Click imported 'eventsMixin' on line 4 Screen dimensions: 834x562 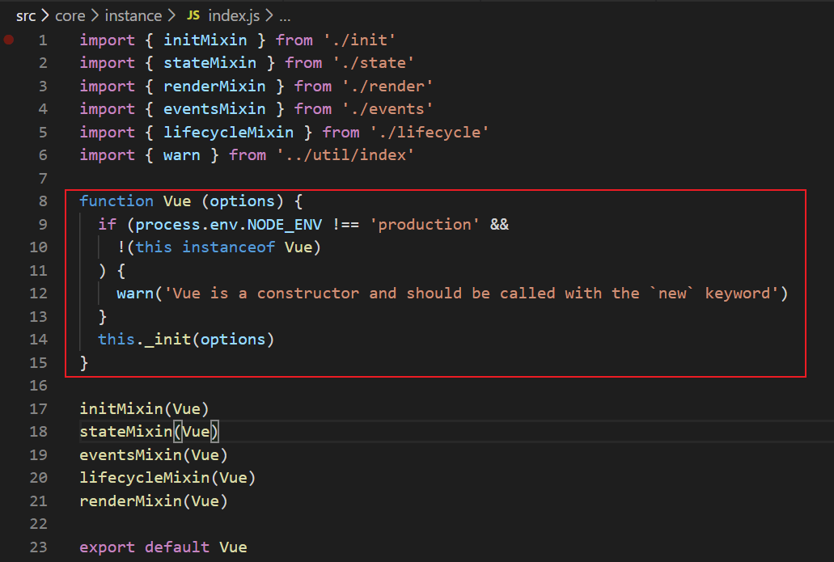[214, 109]
